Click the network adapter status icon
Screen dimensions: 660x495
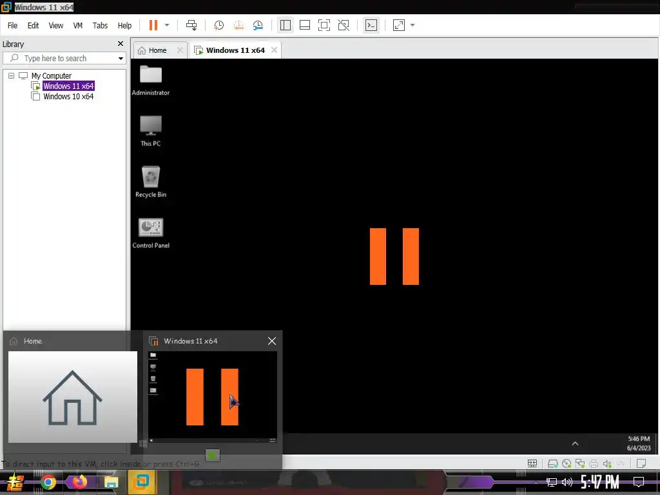click(580, 463)
